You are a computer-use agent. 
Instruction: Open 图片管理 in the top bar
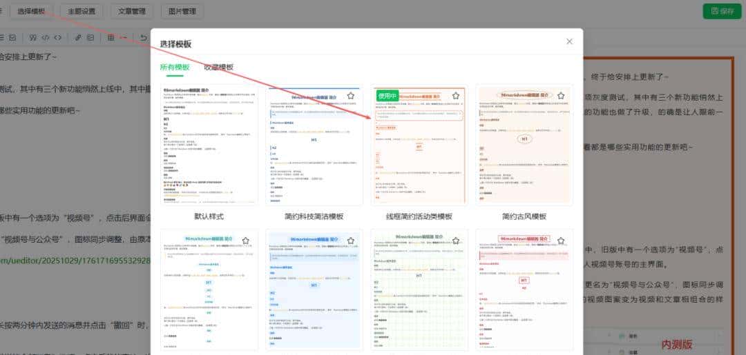tap(182, 12)
